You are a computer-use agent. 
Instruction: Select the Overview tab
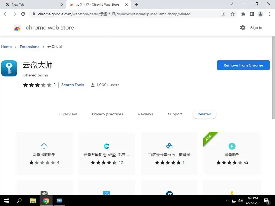coord(68,114)
